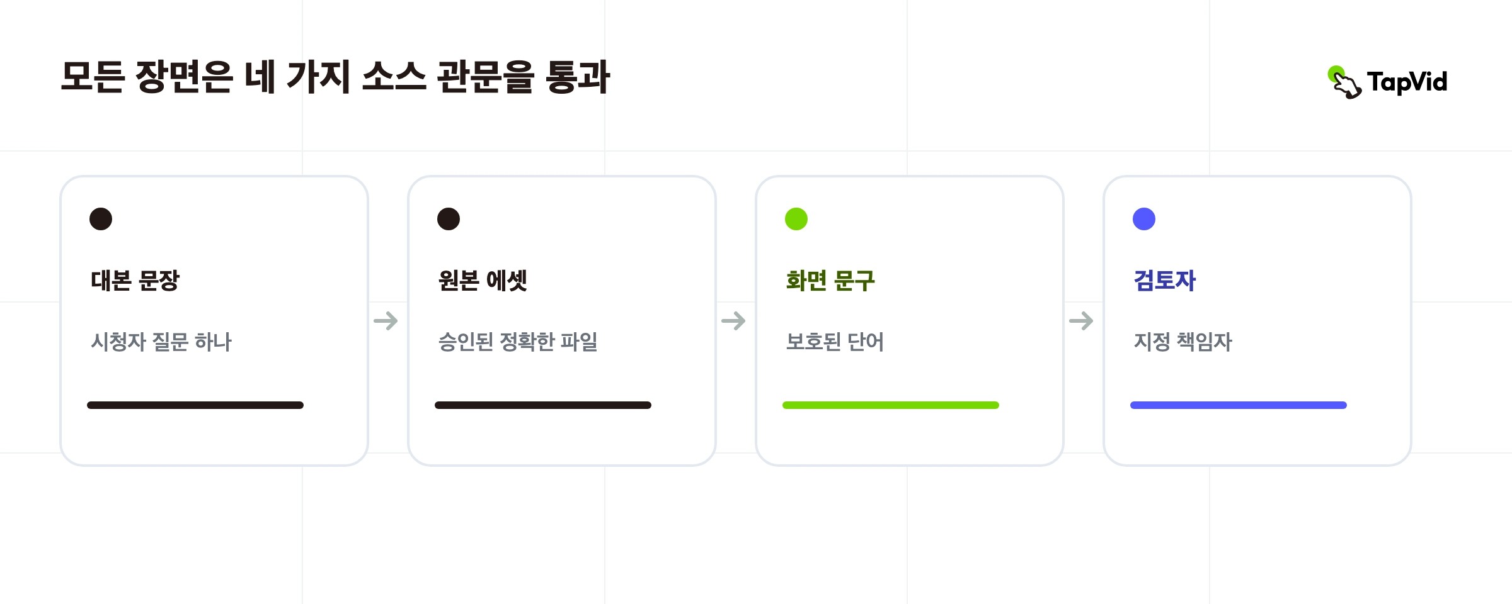Click the green dot on 화면 문구 card
Screen dimensions: 1512x604
(796, 219)
